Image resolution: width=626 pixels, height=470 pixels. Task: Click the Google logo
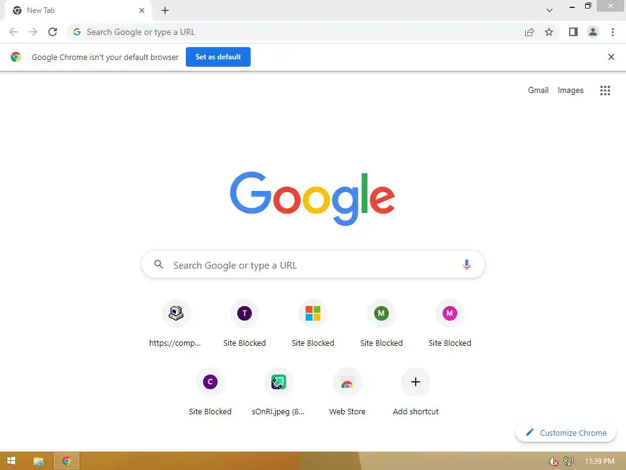[312, 198]
